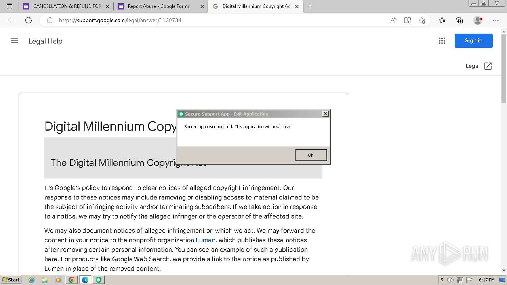Click page scrollbar up arrow

click(x=504, y=31)
